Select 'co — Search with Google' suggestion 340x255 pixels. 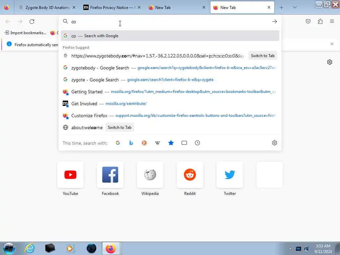170,36
